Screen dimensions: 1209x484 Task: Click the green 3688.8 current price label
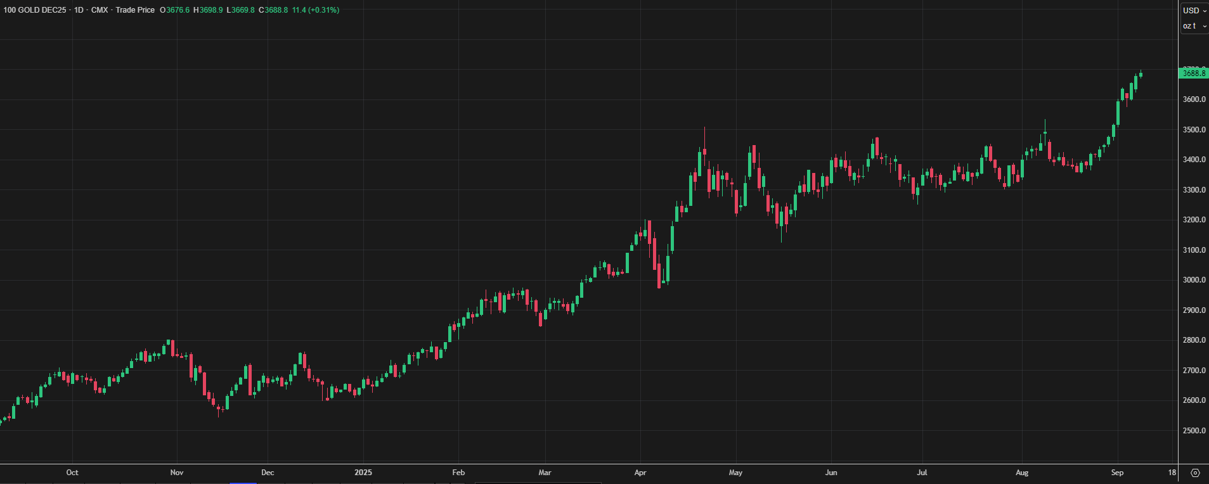click(1194, 73)
